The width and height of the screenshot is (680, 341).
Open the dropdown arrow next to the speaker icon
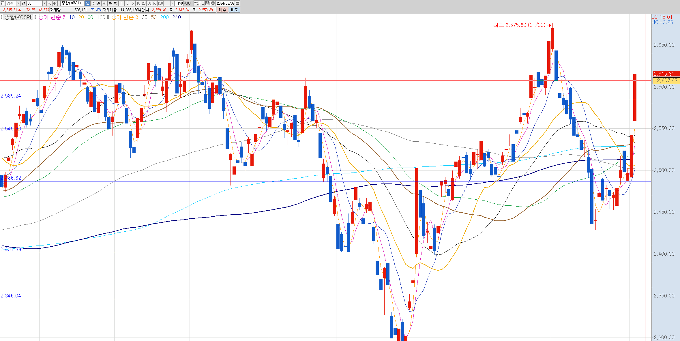point(59,3)
